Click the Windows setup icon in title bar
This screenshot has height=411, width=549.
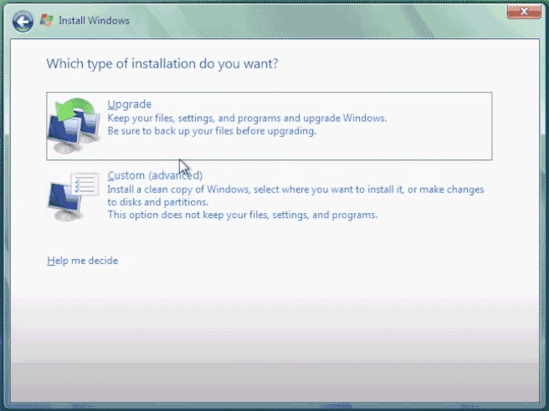[x=47, y=20]
